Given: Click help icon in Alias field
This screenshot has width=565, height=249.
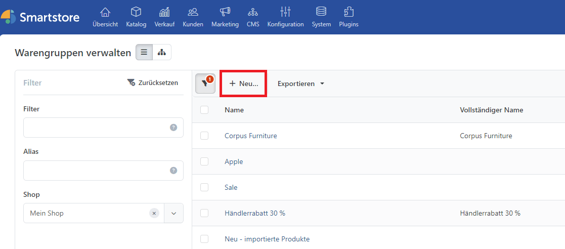Looking at the screenshot, I should click(173, 171).
